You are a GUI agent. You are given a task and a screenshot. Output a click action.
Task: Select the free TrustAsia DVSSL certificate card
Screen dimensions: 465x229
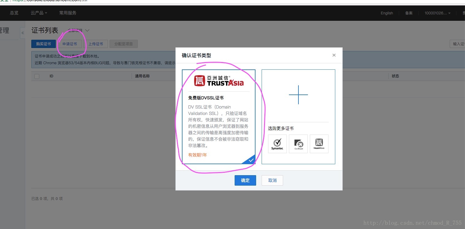tap(219, 117)
